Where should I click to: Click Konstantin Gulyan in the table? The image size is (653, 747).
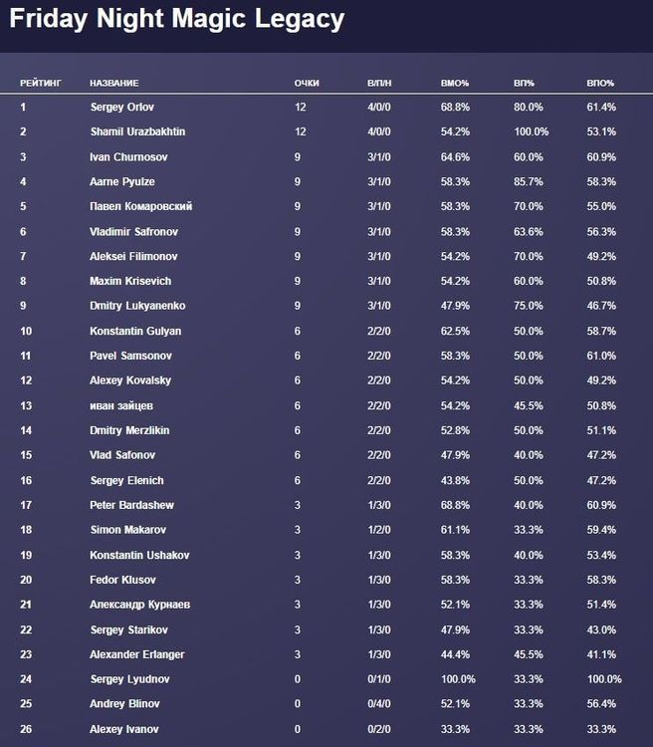135,331
